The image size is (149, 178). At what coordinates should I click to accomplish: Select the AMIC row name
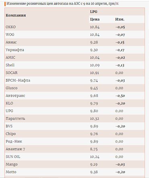point(10,58)
